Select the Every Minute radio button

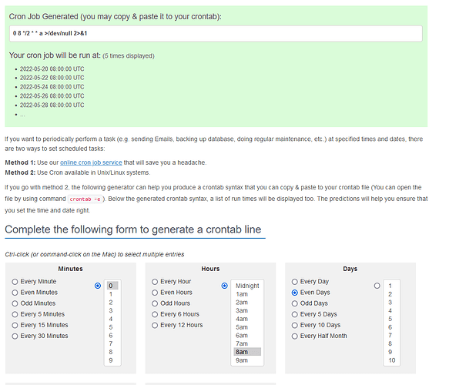tap(15, 282)
